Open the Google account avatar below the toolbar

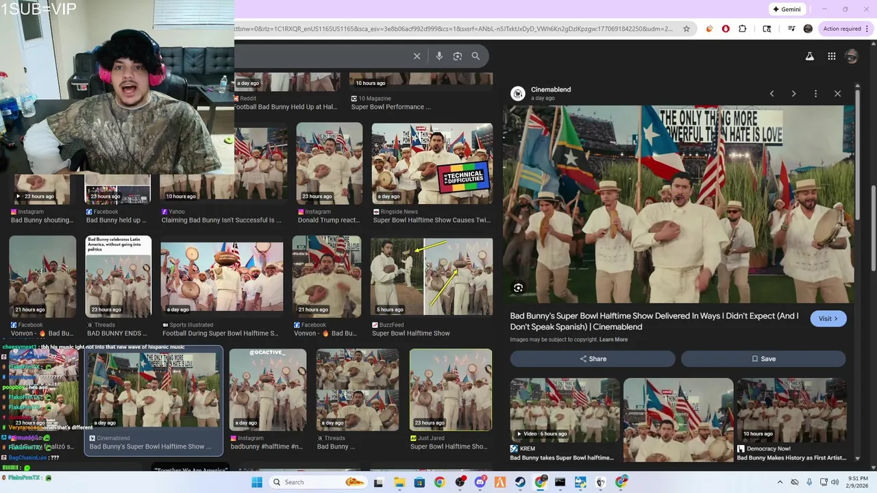pos(852,56)
